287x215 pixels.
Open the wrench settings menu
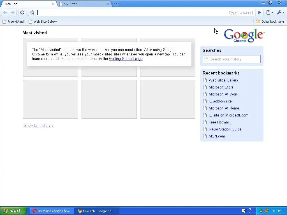click(281, 12)
